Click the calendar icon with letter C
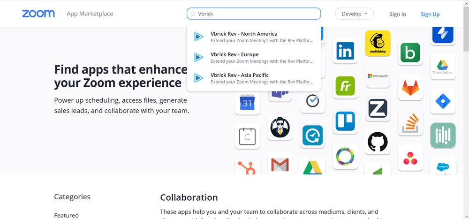 tap(247, 136)
